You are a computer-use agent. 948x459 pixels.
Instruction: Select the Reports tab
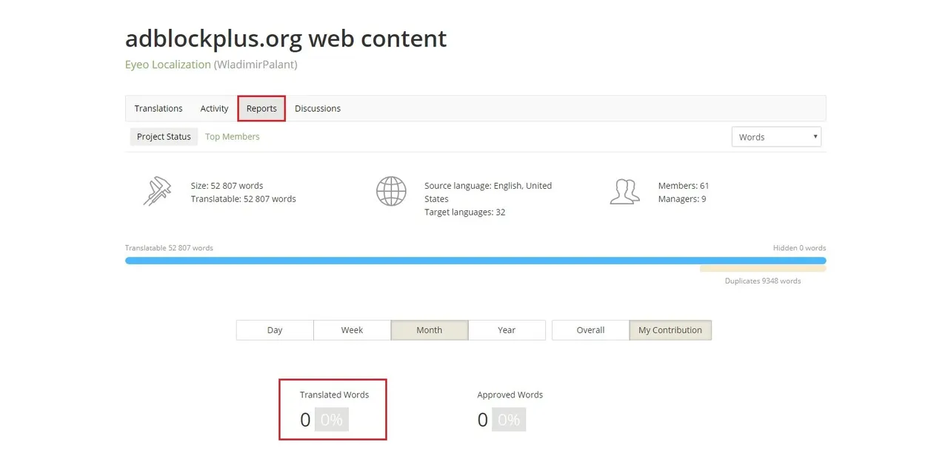[x=261, y=108]
